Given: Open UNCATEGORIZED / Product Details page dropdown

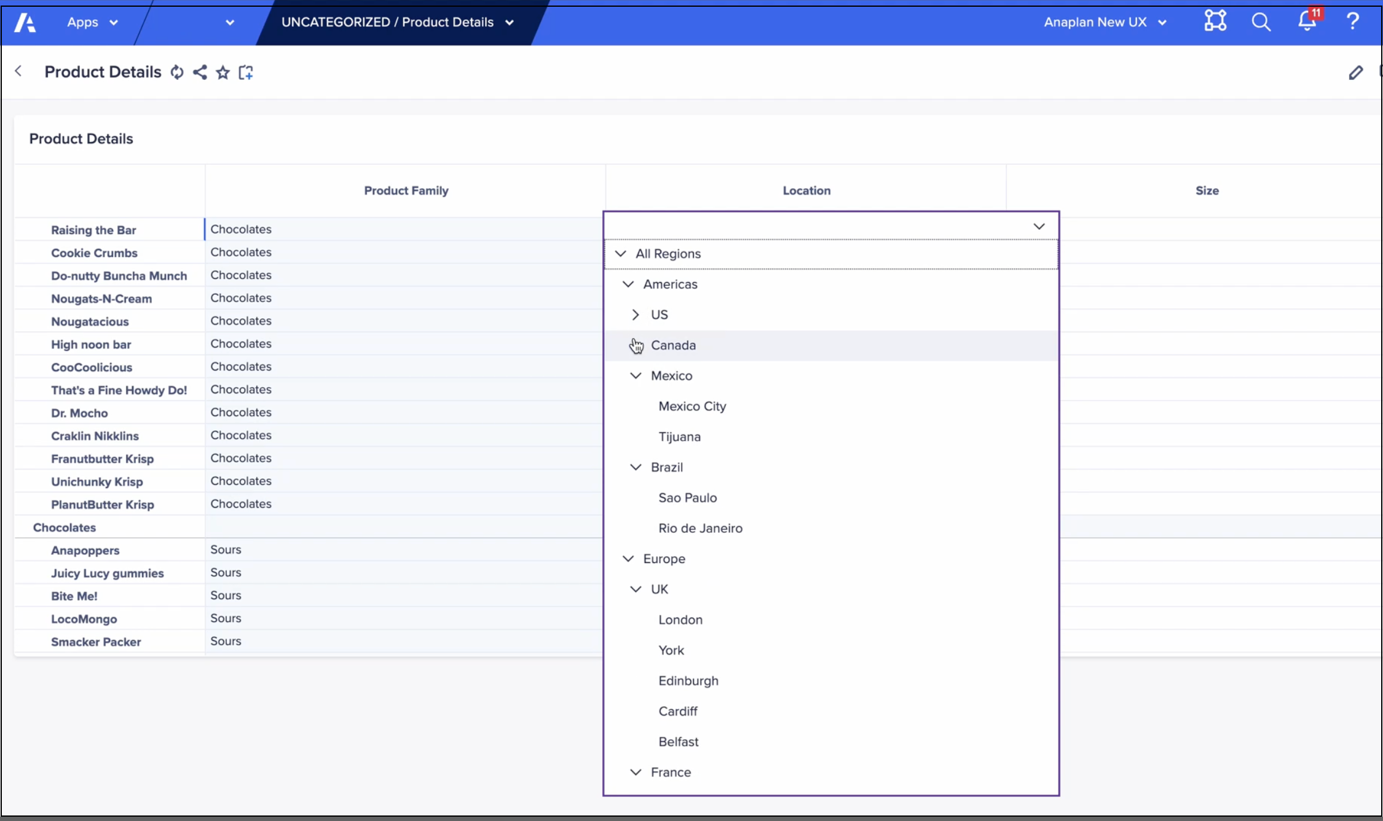Looking at the screenshot, I should click(397, 23).
